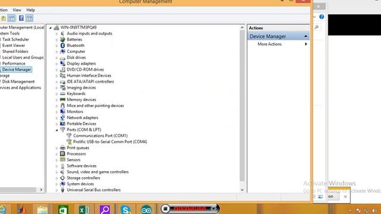Select Event Viewer in the console tree
Image resolution: width=381 pixels, height=214 pixels.
point(14,45)
